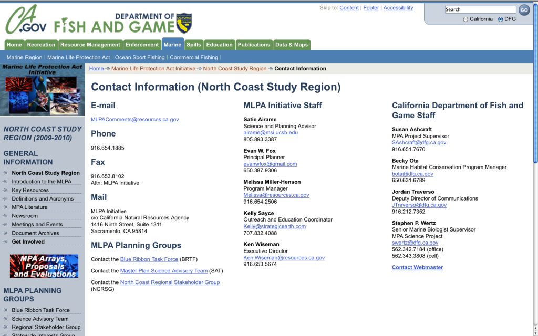Open Key Resources in the sidebar
Viewport: 538px width, 336px height.
[30, 190]
